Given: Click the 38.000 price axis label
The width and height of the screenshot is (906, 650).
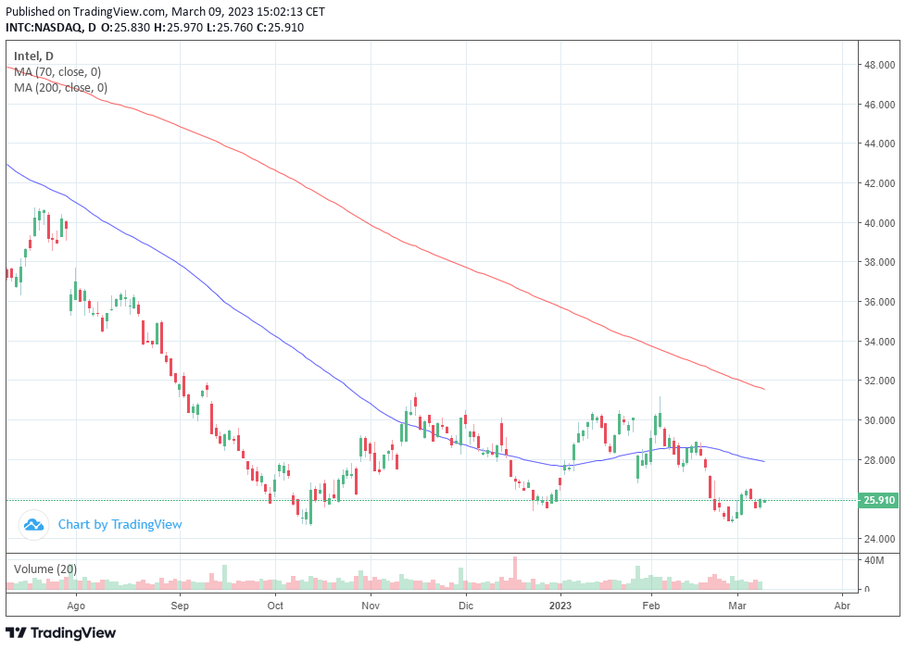Looking at the screenshot, I should point(879,262).
